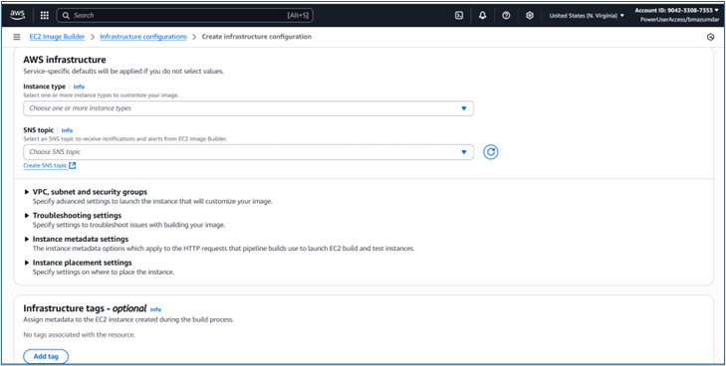This screenshot has height=366, width=726.
Task: Click the AWS infrastructure heading
Action: click(x=65, y=60)
